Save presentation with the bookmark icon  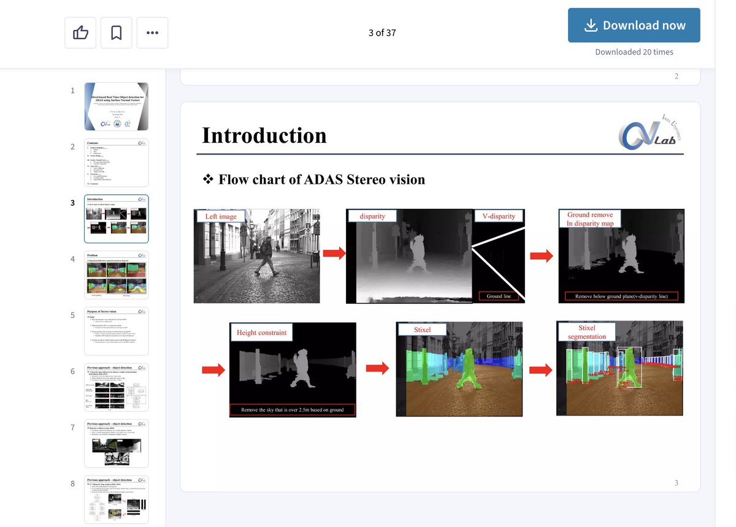click(116, 32)
